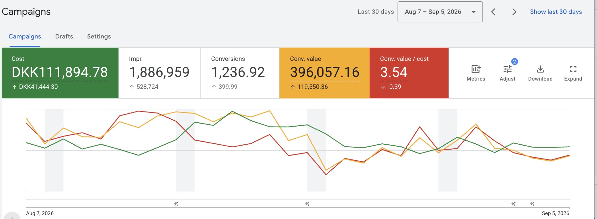Select the Impr. metric card
The height and width of the screenshot is (219, 597).
(x=160, y=73)
